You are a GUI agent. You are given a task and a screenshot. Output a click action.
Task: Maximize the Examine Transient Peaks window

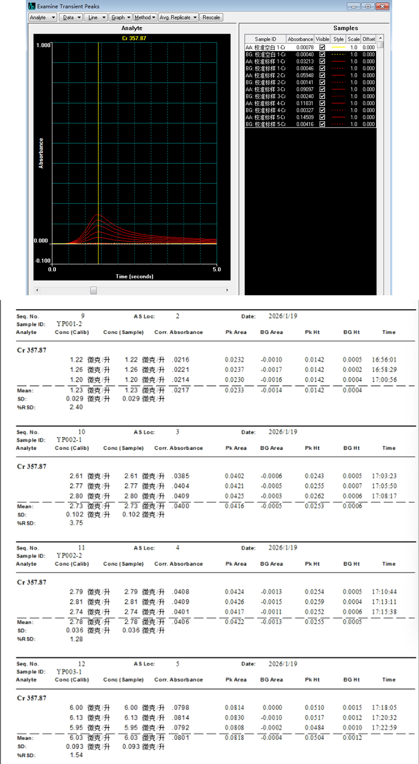[368, 6]
